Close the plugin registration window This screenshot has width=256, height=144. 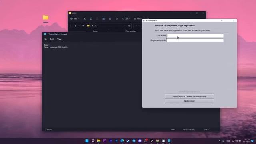coord(234,20)
